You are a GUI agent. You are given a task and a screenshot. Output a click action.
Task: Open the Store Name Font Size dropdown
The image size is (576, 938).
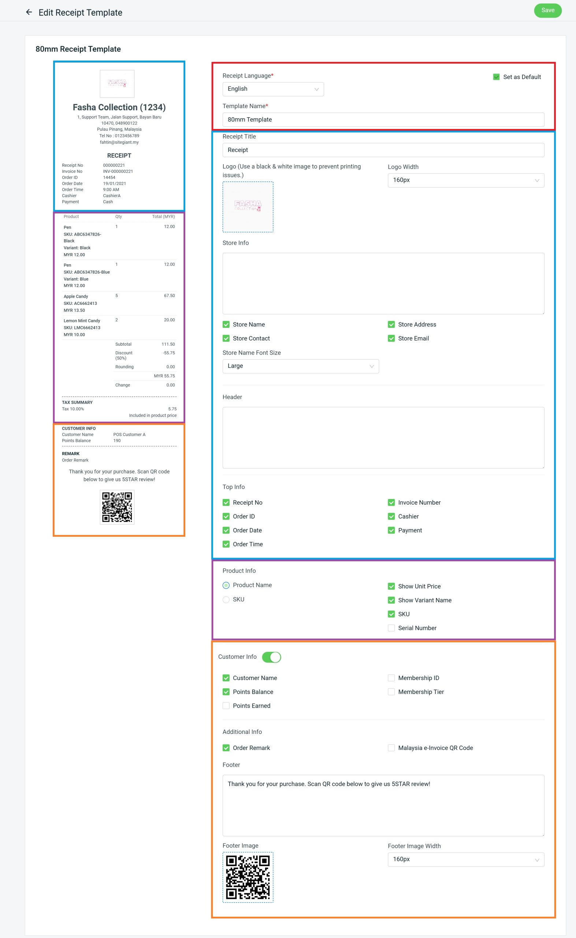[x=300, y=366]
